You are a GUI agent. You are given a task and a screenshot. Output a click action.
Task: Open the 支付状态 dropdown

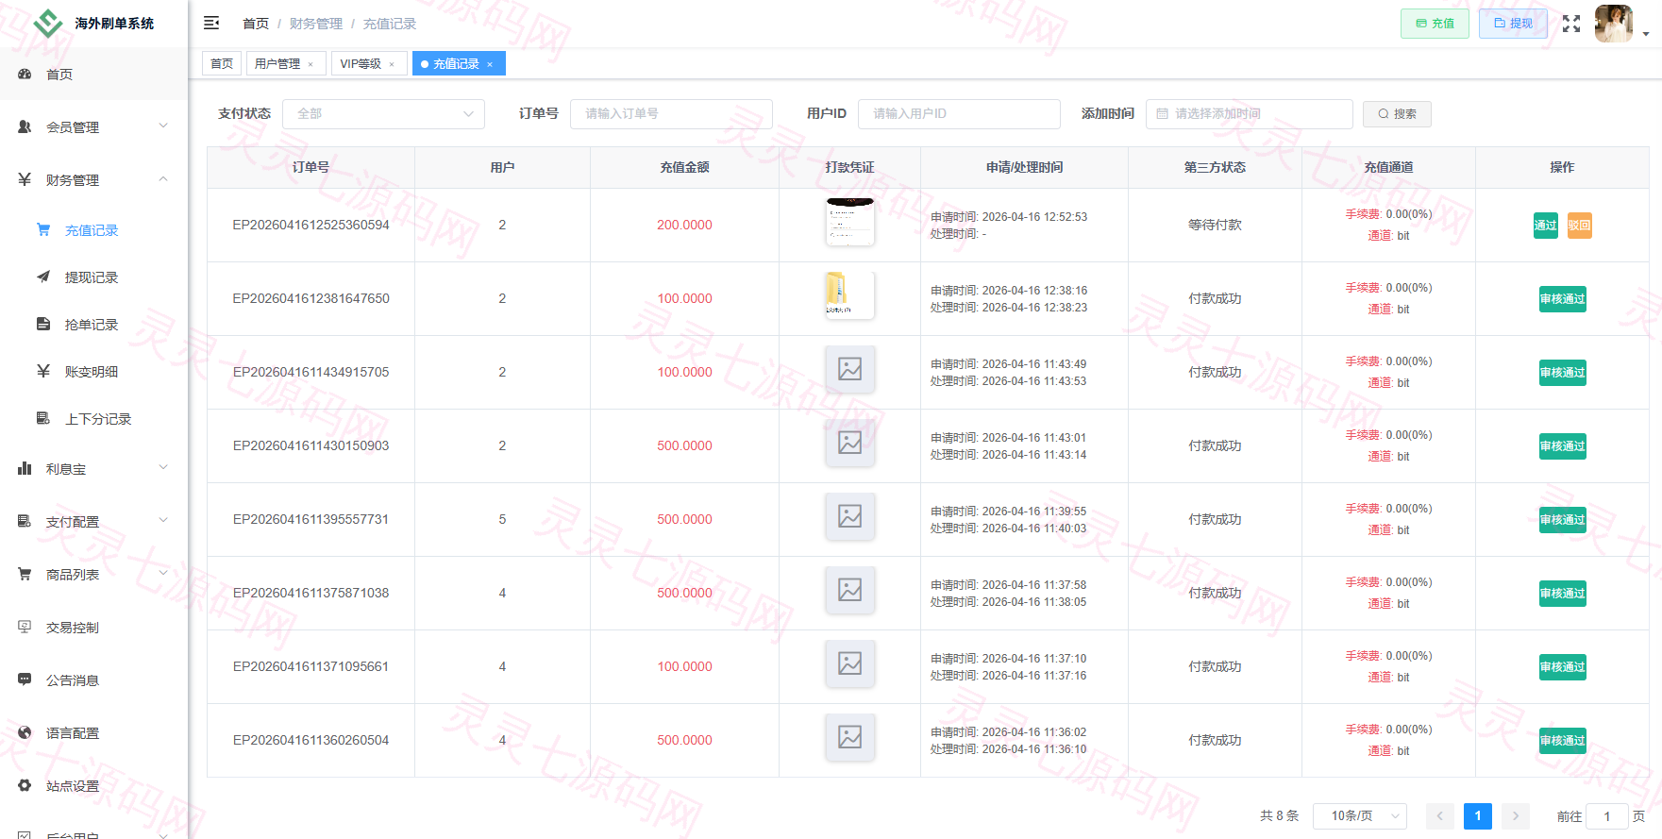coord(383,114)
